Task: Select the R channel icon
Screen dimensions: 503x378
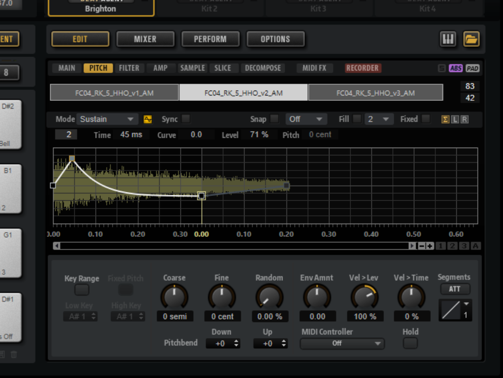Action: pos(464,119)
